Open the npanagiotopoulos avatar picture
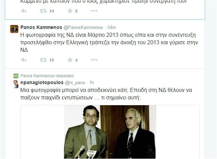The width and height of the screenshot is (217, 159). 16,84
